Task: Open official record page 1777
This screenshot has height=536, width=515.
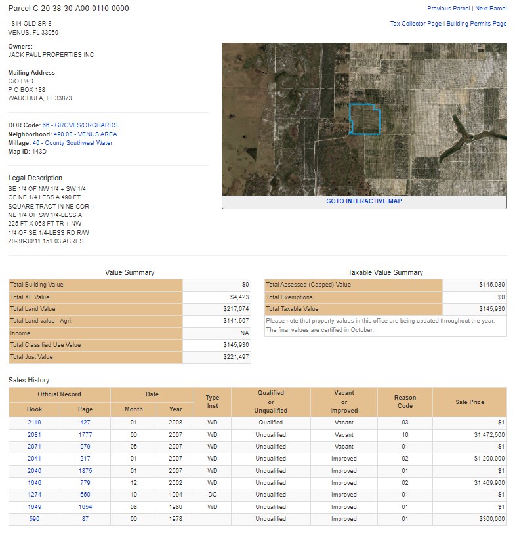Action: pos(85,435)
